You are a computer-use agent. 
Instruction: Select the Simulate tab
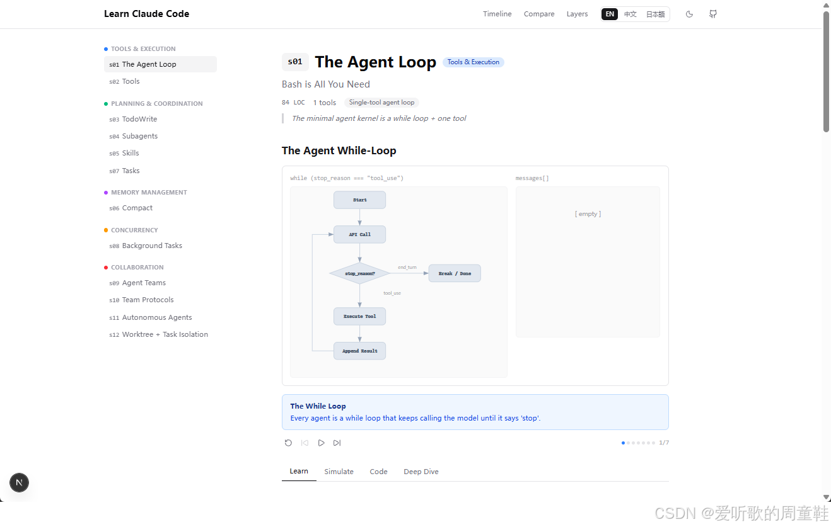pos(339,471)
